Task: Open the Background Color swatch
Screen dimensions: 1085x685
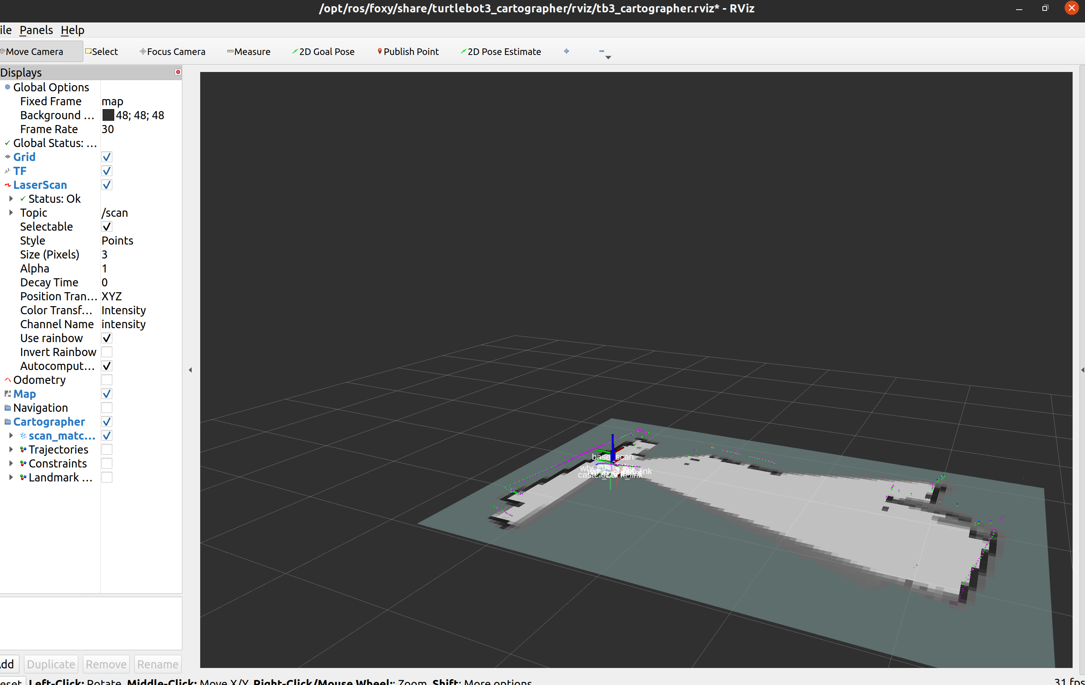Action: (x=108, y=115)
